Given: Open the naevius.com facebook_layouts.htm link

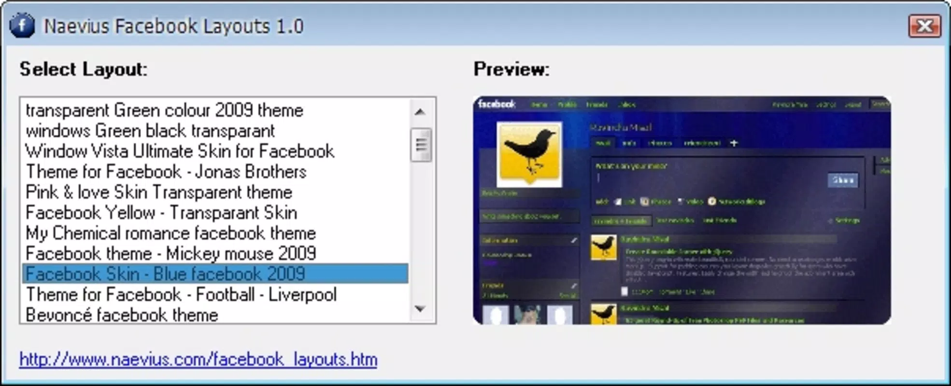Looking at the screenshot, I should point(198,359).
